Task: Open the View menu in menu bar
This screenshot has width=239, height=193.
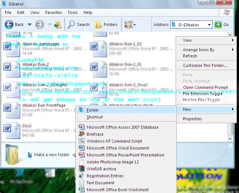Action: [x=35, y=12]
